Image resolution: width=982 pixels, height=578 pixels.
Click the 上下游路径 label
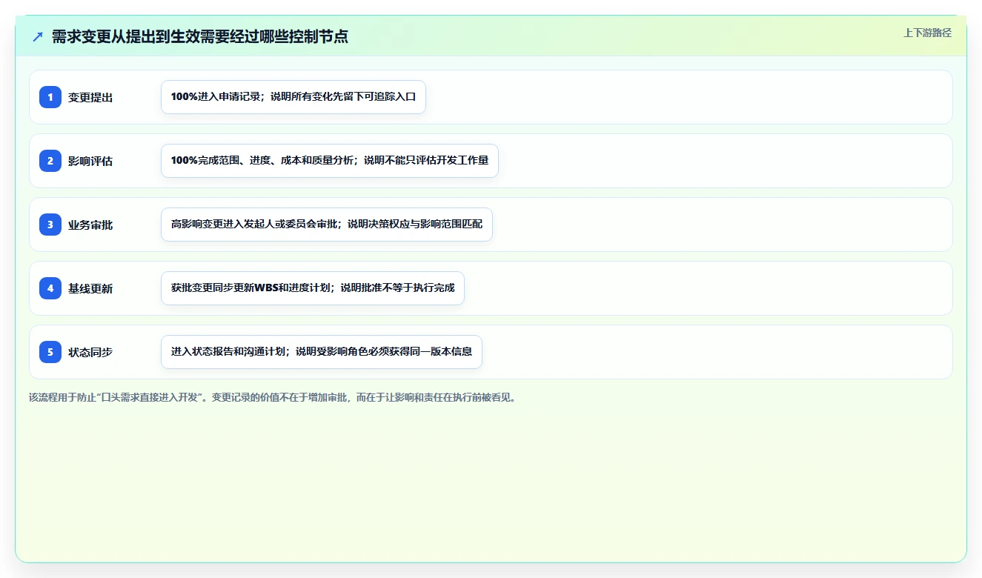[927, 33]
